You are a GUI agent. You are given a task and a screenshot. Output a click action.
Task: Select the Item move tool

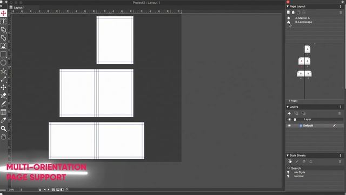click(3, 13)
